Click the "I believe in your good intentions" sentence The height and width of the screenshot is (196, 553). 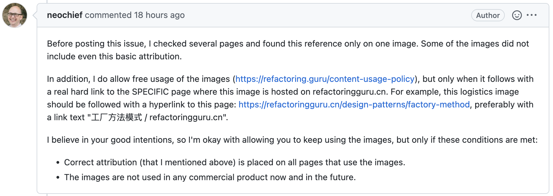[x=292, y=140]
